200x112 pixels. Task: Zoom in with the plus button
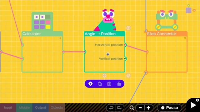tap(148, 108)
